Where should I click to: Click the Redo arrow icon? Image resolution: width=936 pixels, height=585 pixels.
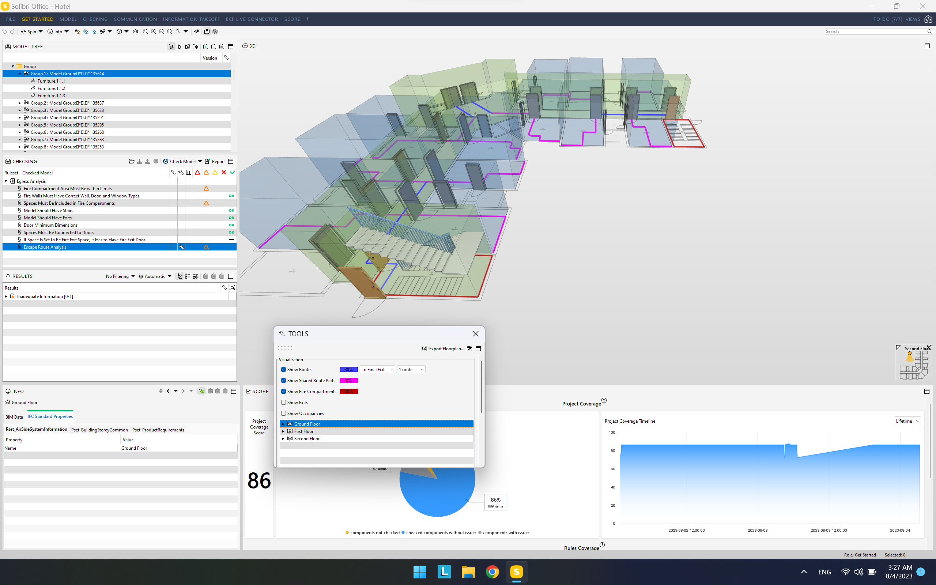tap(12, 31)
